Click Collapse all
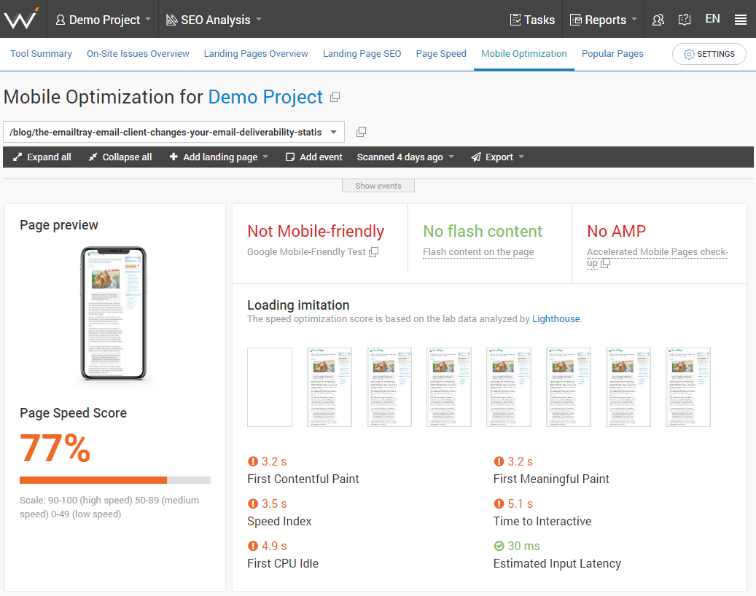756x596 pixels. tap(120, 157)
